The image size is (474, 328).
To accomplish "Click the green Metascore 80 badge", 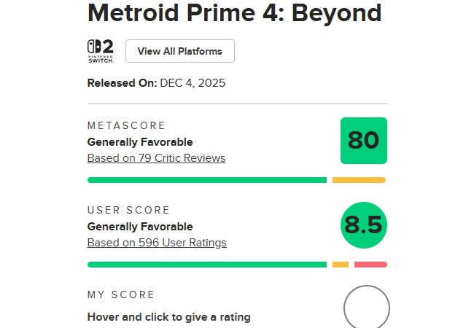I will point(364,141).
